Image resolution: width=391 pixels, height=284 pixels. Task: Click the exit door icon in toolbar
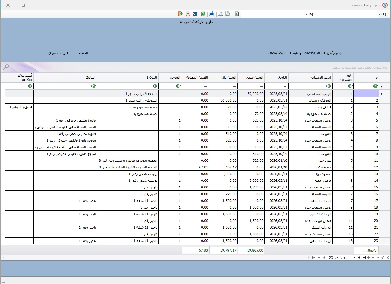tap(180, 14)
